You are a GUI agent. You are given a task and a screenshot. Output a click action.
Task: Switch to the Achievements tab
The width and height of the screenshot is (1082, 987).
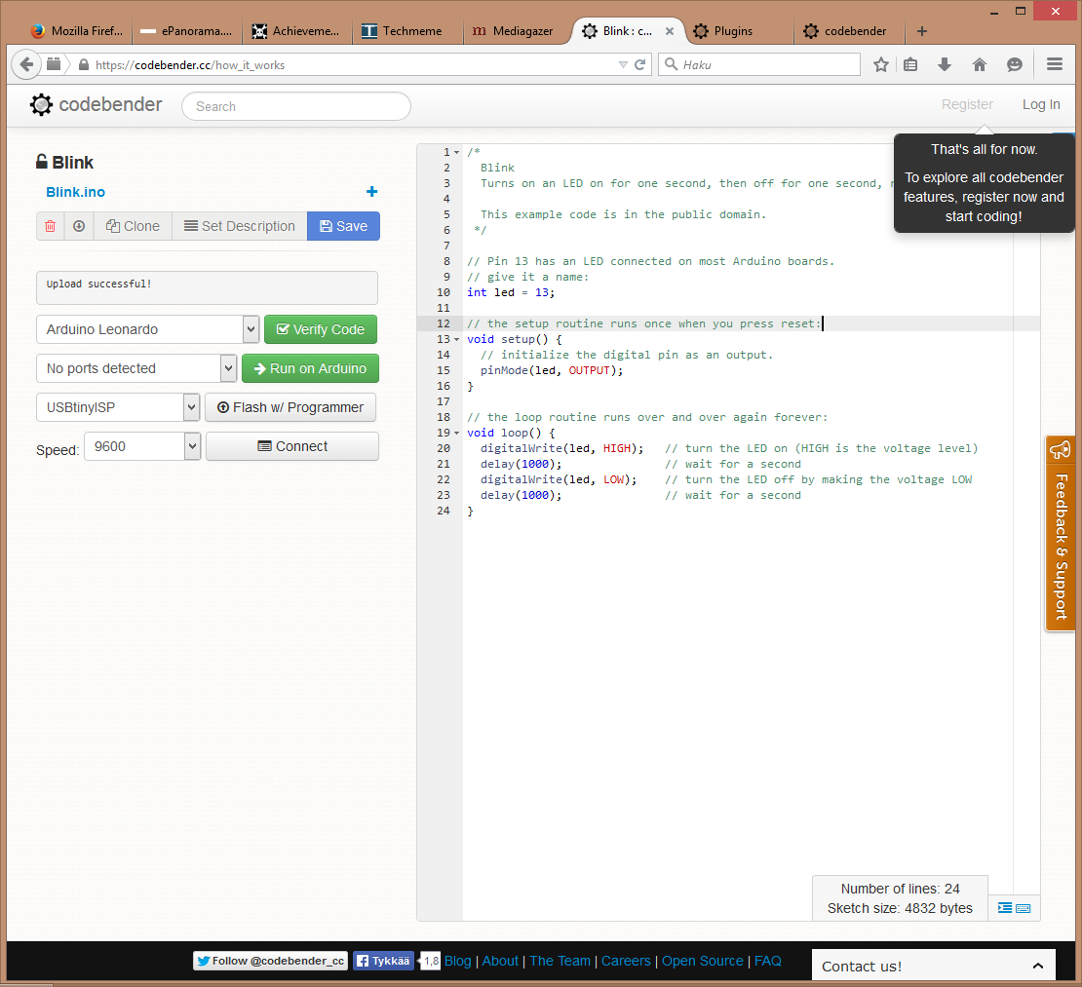[x=296, y=31]
